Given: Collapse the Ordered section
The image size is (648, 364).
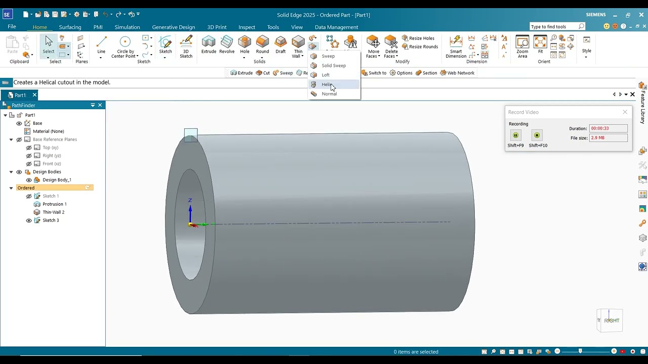Looking at the screenshot, I should pos(11,188).
